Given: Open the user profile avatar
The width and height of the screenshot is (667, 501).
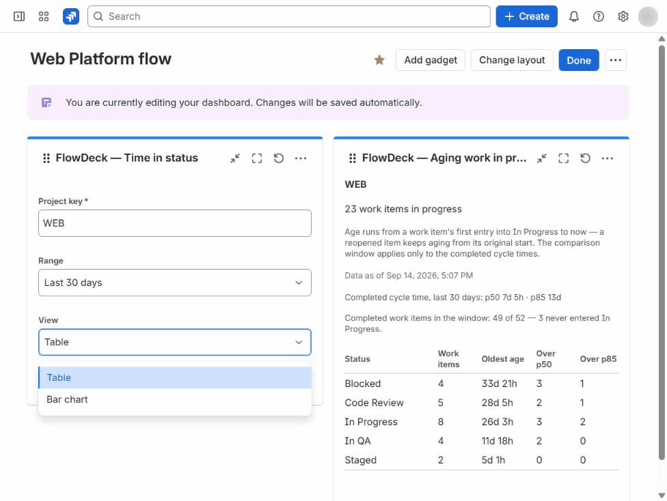Looking at the screenshot, I should pos(648,16).
